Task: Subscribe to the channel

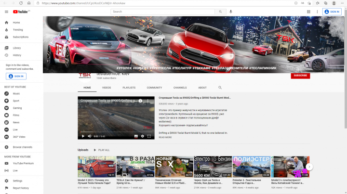Action: pyautogui.click(x=300, y=76)
